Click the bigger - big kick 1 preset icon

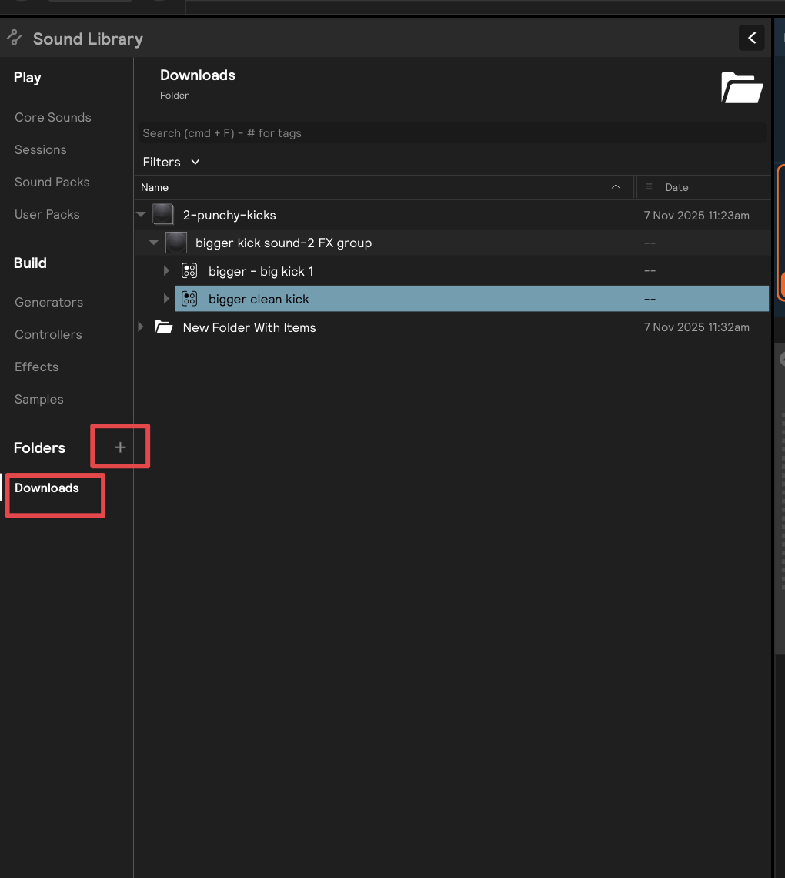point(189,271)
